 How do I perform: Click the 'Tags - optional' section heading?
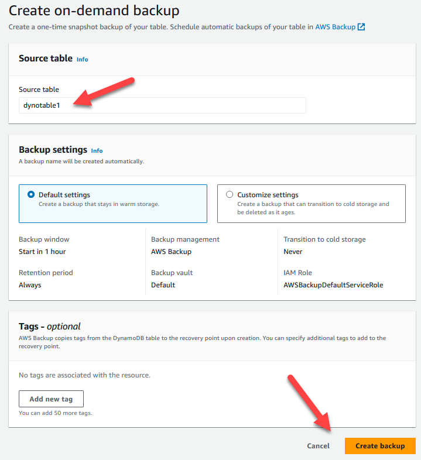[x=50, y=327]
